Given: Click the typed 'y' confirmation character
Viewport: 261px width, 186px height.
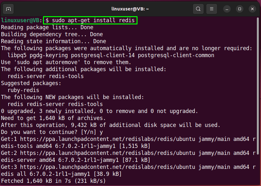Looking at the screenshot, I should pos(101,132).
